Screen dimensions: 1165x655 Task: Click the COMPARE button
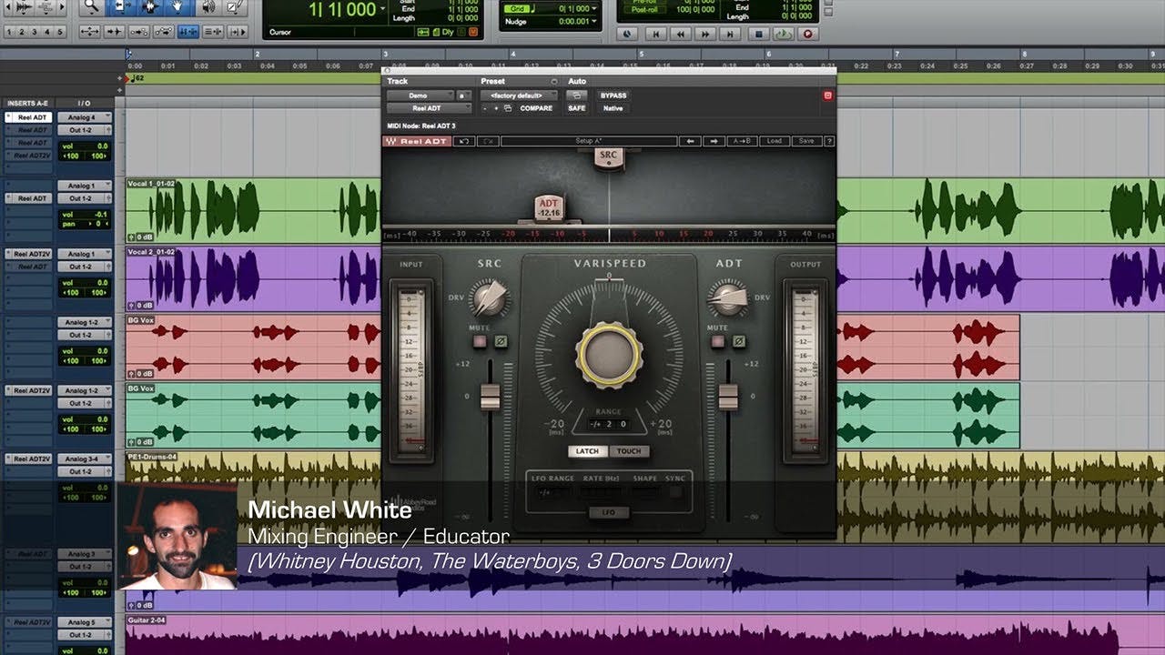point(536,108)
